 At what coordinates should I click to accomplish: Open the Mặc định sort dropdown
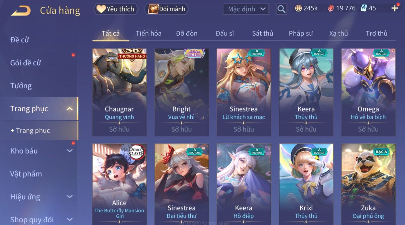coord(246,9)
